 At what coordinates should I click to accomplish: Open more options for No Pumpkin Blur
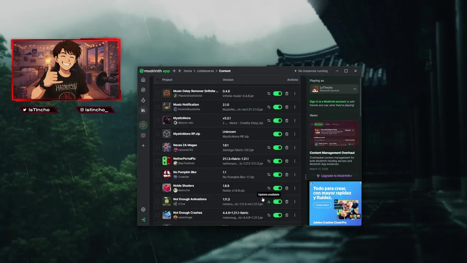pos(295,175)
